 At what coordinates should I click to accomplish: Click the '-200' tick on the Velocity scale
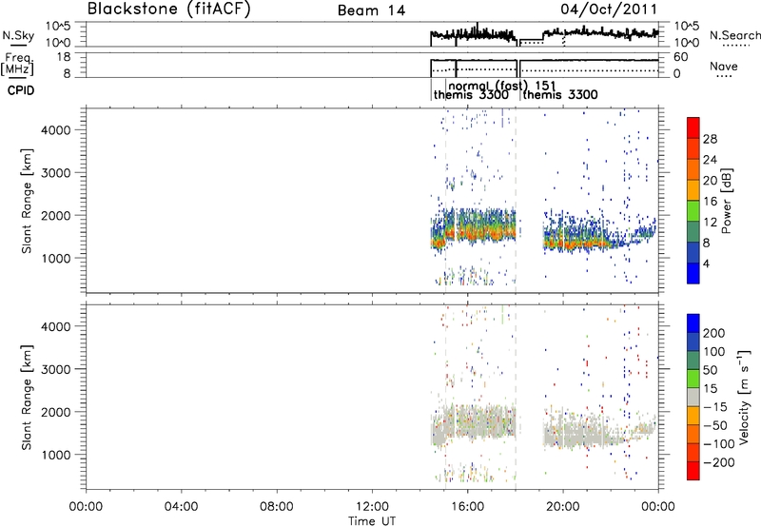click(x=719, y=462)
